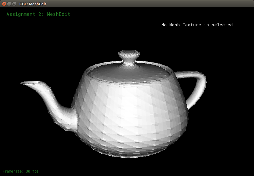Image resolution: width=254 pixels, height=176 pixels.
Task: Select a face at the teapot body center
Action: (130, 113)
